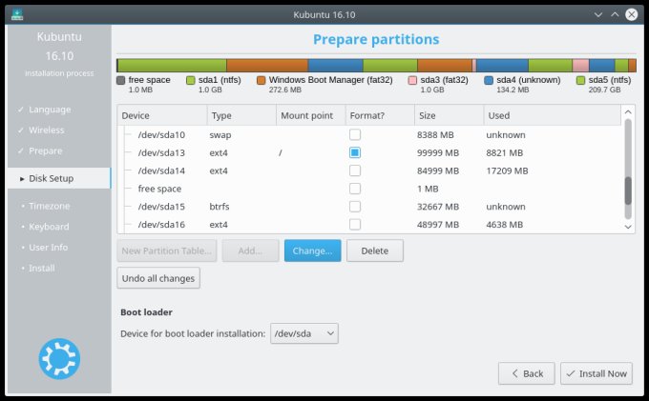This screenshot has width=649, height=401.
Task: Sort by the Used column header
Action: coord(553,115)
